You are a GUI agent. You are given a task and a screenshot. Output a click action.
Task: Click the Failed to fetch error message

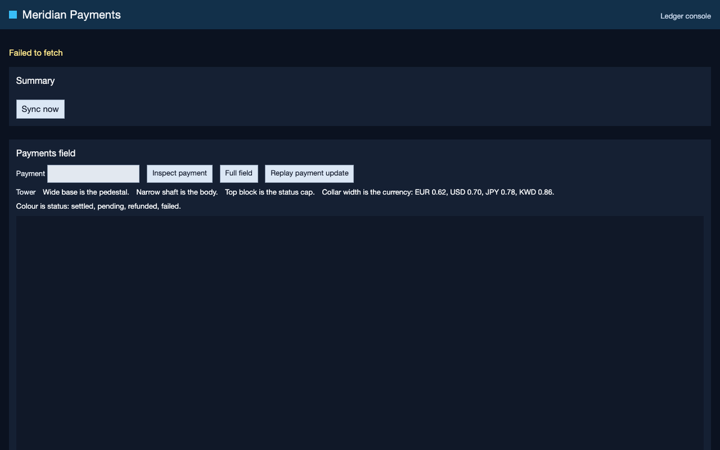36,53
